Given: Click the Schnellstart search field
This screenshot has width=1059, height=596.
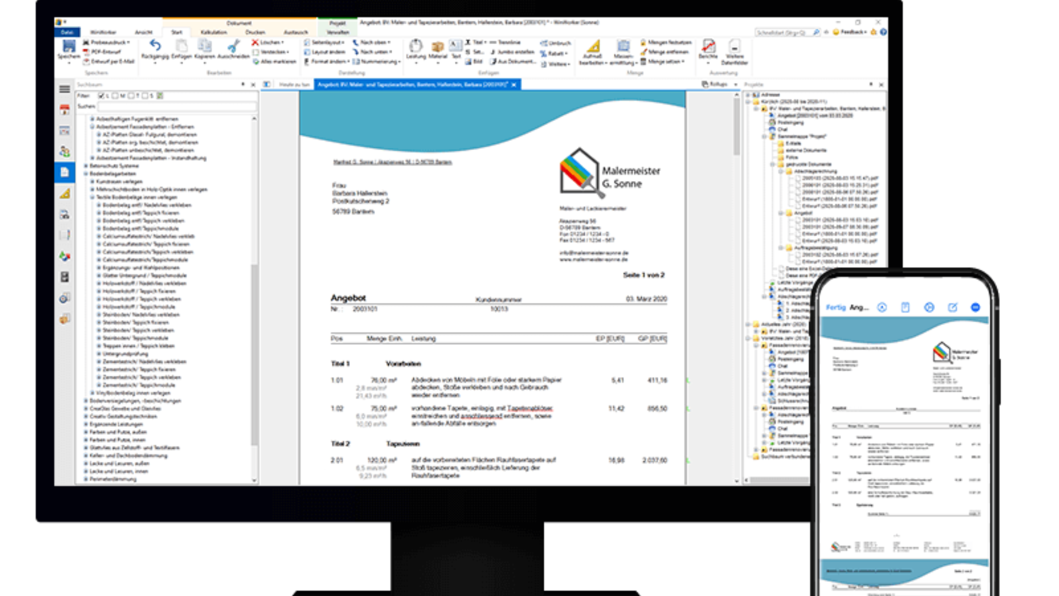Looking at the screenshot, I should point(783,33).
